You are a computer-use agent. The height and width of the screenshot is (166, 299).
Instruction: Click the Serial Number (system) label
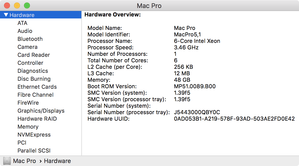point(119,106)
